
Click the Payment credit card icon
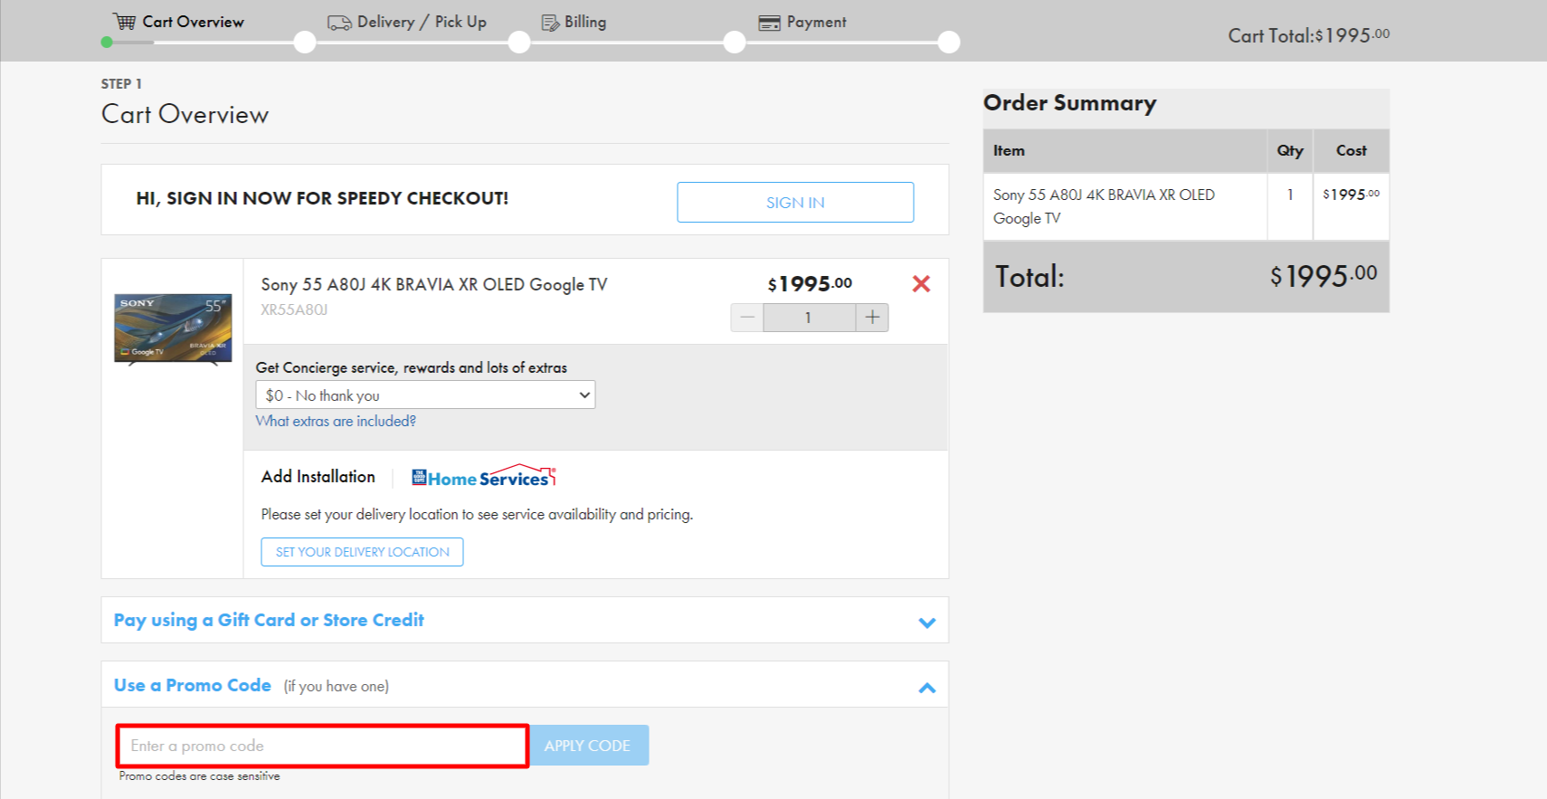coord(769,23)
